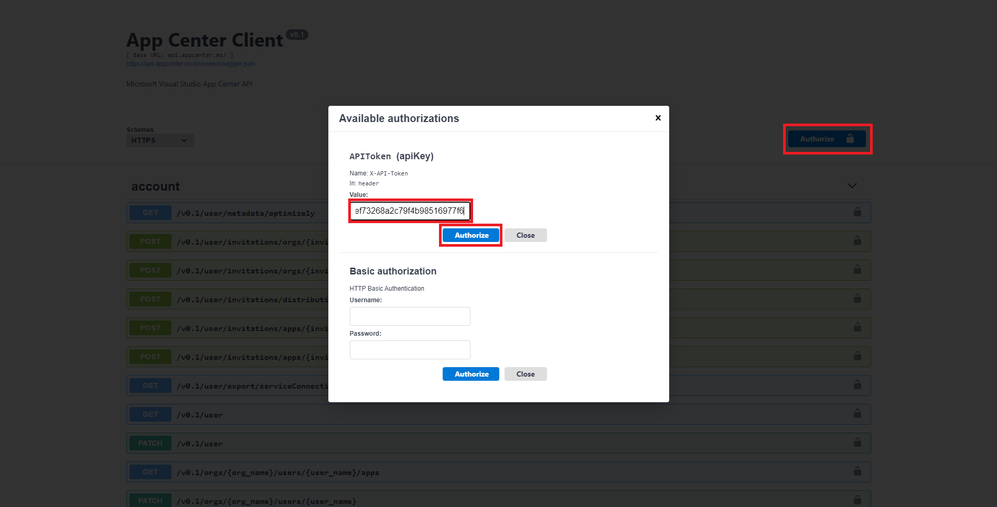Click lock icon on optimizely metadata row
Viewport: 997px width, 507px height.
[857, 212]
